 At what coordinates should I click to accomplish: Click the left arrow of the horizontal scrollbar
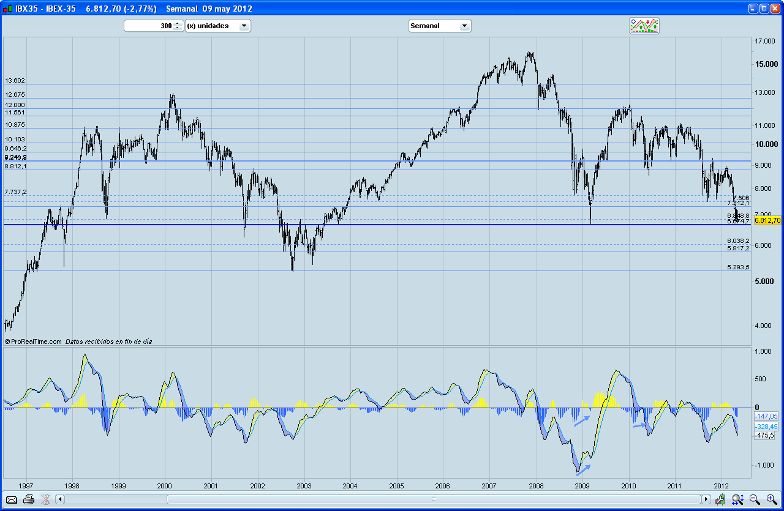pos(58,499)
